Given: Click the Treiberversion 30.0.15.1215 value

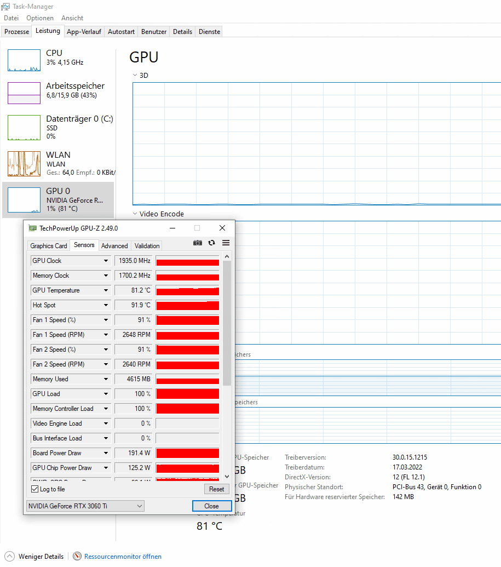Looking at the screenshot, I should (410, 457).
